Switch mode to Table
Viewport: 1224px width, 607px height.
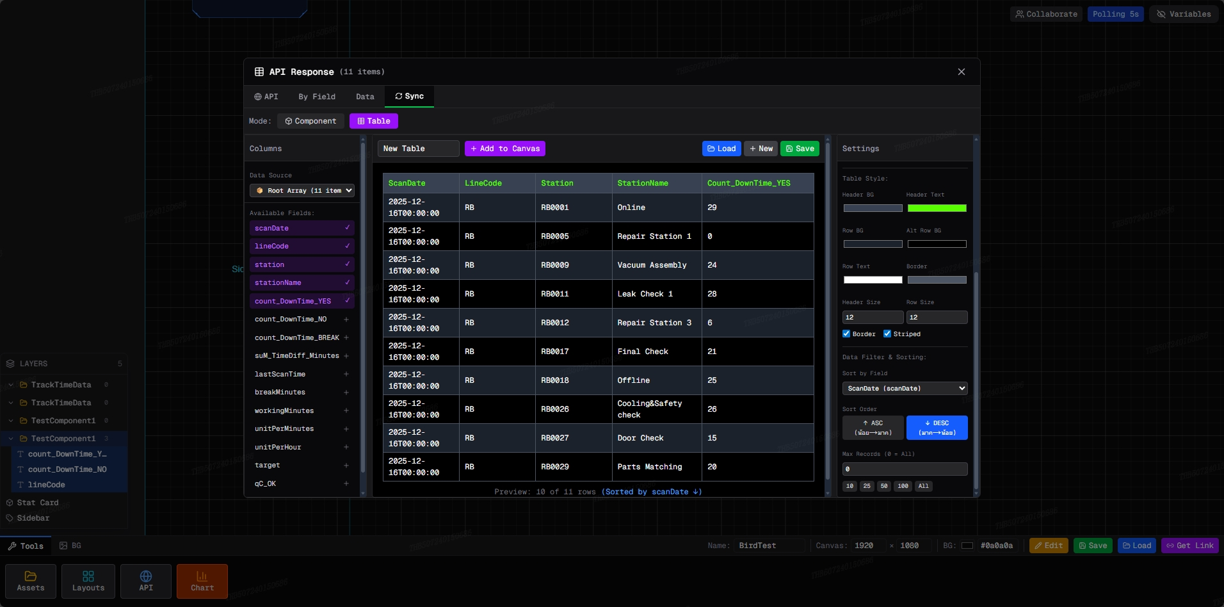(x=374, y=121)
